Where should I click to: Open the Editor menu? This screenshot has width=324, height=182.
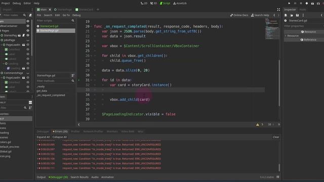click(27, 4)
